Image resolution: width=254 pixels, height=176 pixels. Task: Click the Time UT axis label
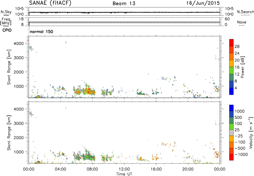pyautogui.click(x=124, y=174)
